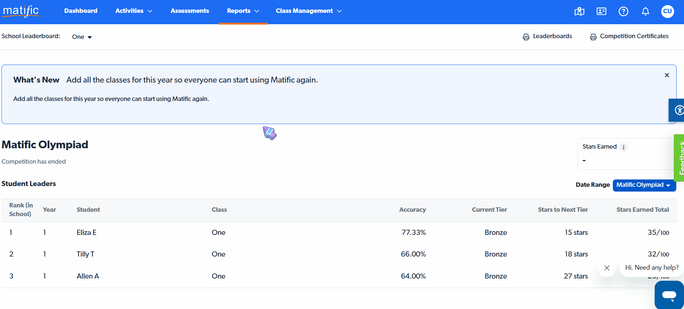Print Leaderboards link
This screenshot has height=309, width=684.
547,36
